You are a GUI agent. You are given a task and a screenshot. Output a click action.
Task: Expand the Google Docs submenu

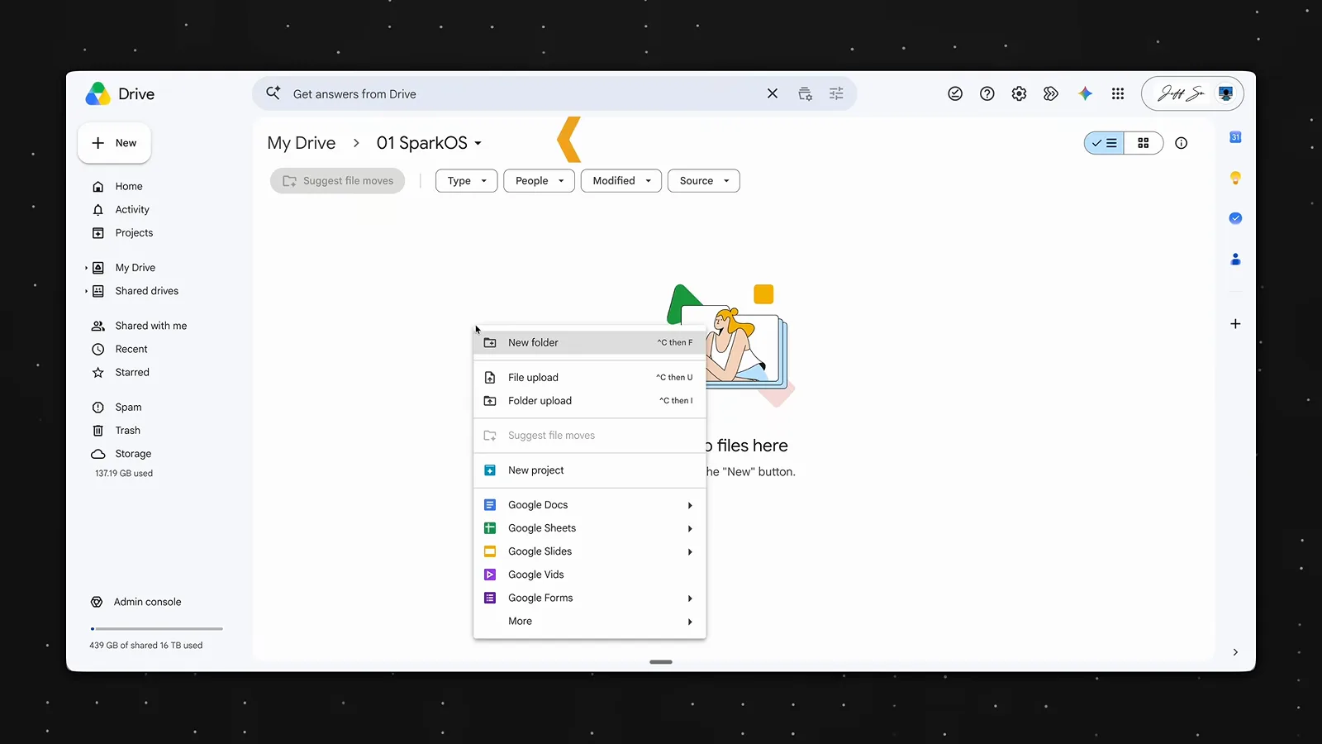pyautogui.click(x=590, y=505)
